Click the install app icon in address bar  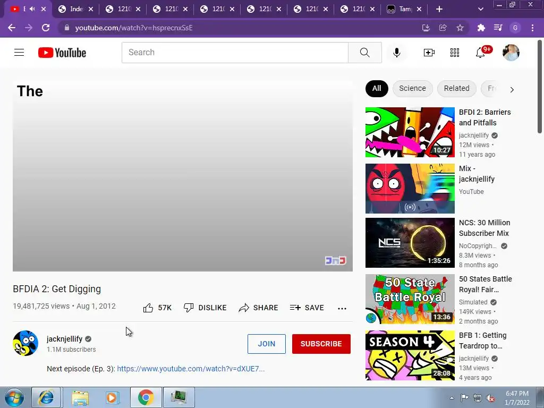pos(426,28)
